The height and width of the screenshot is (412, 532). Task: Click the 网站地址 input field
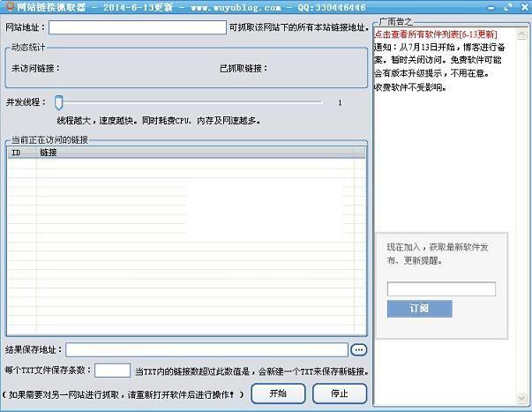138,27
